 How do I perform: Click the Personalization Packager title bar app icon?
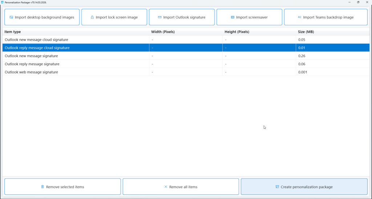click(x=3, y=2)
